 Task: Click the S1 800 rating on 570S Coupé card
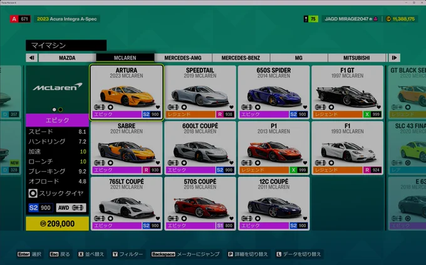point(225,226)
